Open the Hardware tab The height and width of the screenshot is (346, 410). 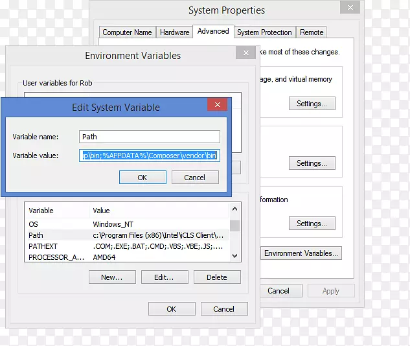(x=175, y=32)
